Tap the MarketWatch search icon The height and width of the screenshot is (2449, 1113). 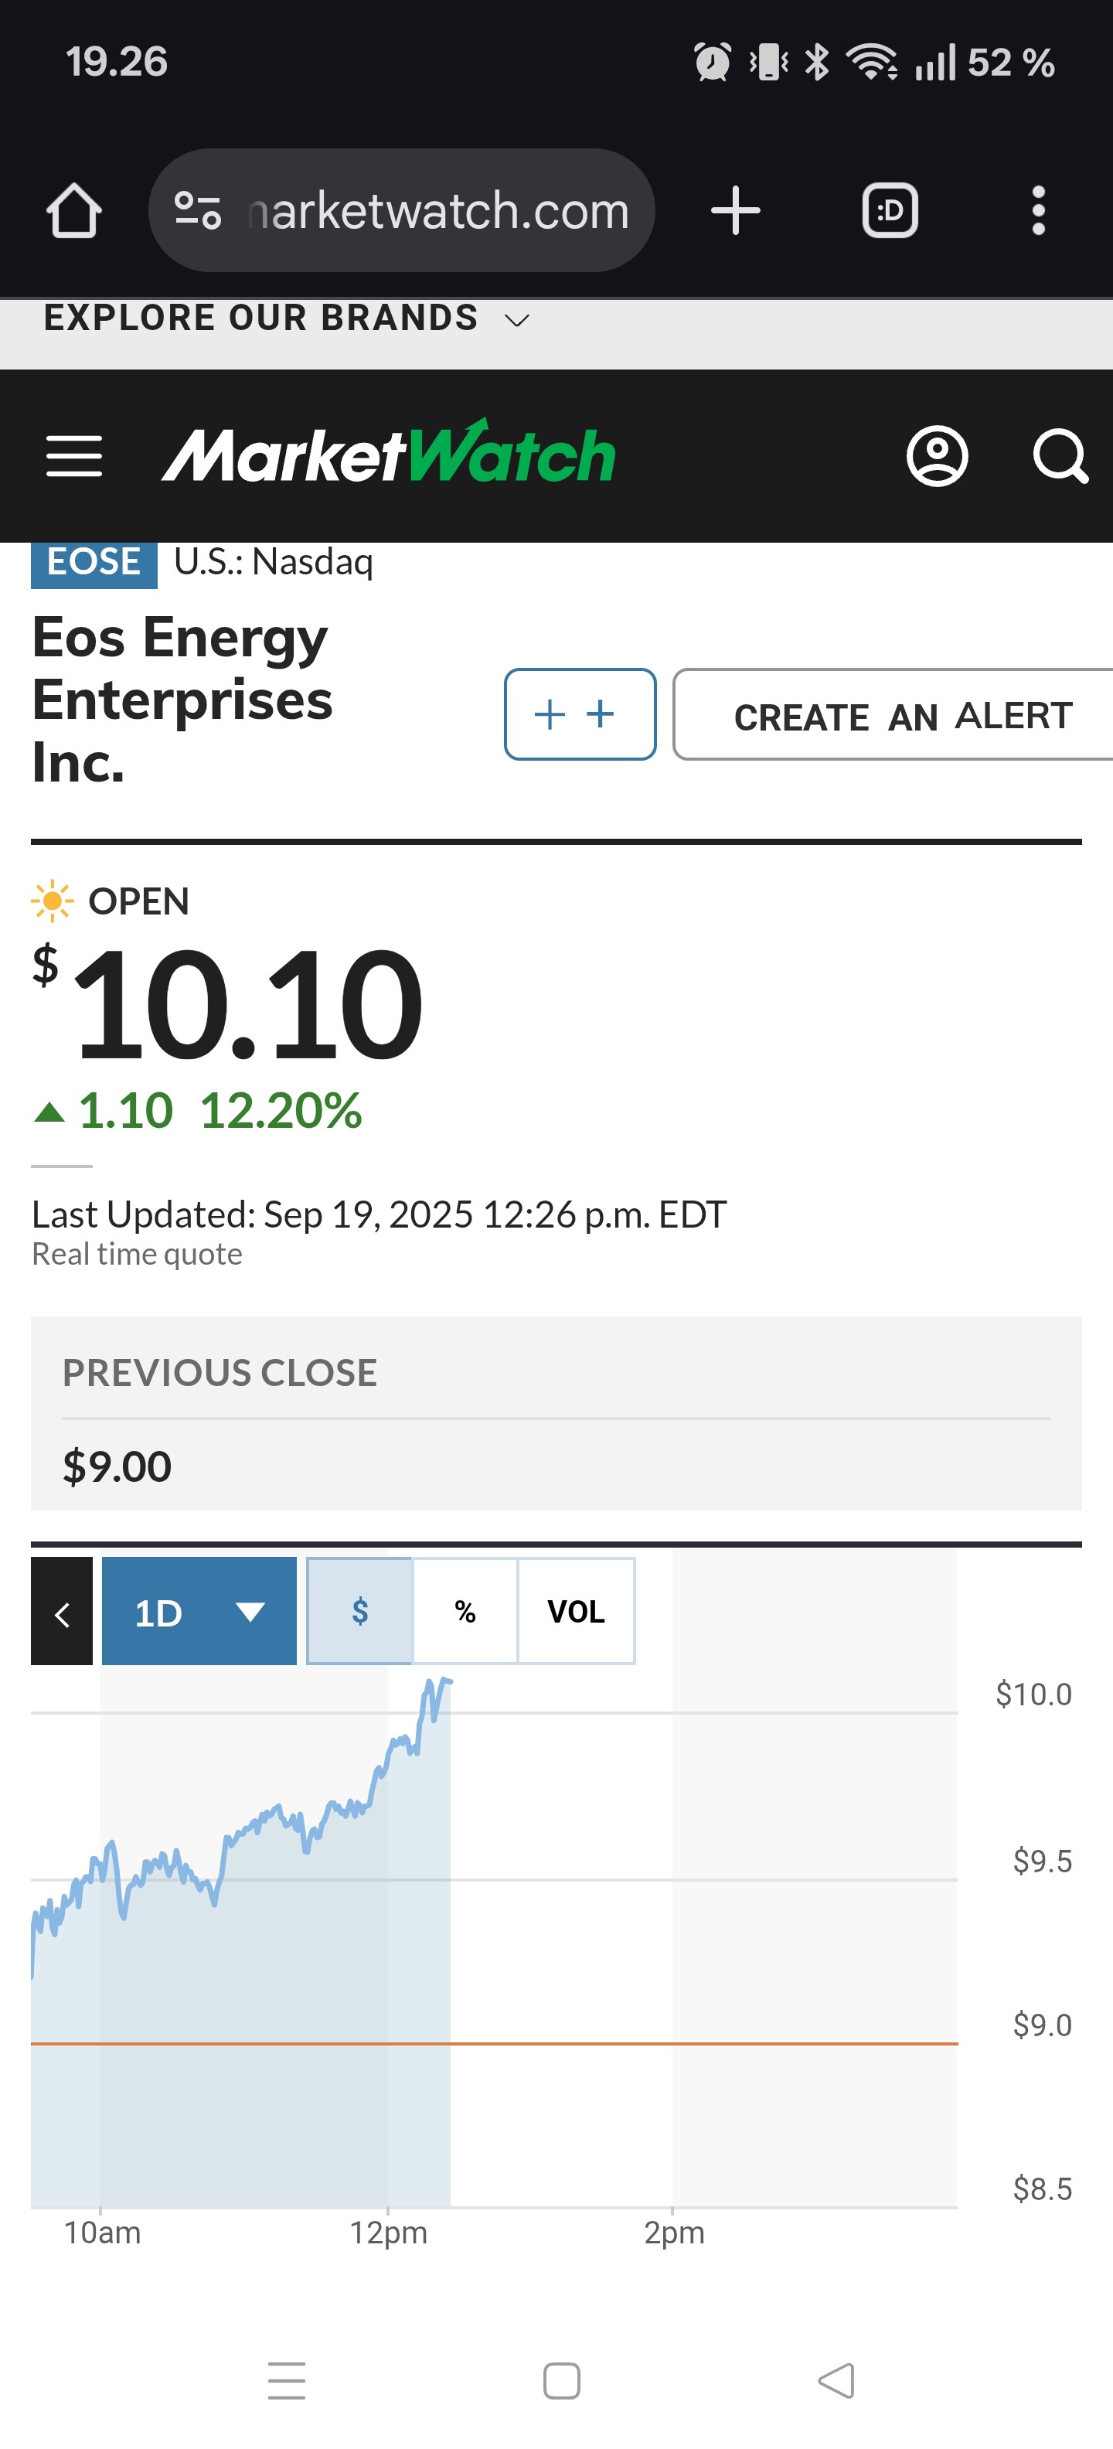click(1060, 456)
